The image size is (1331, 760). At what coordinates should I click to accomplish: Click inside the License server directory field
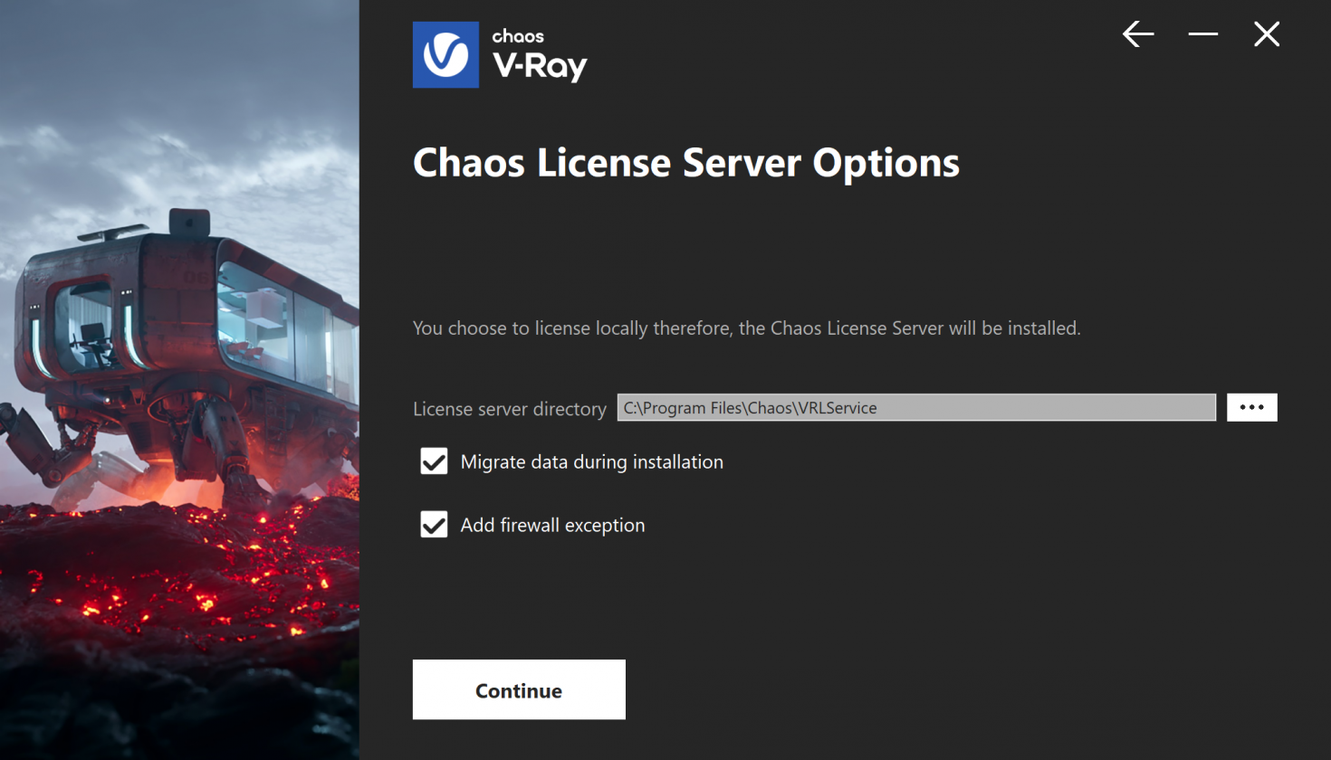pos(914,407)
